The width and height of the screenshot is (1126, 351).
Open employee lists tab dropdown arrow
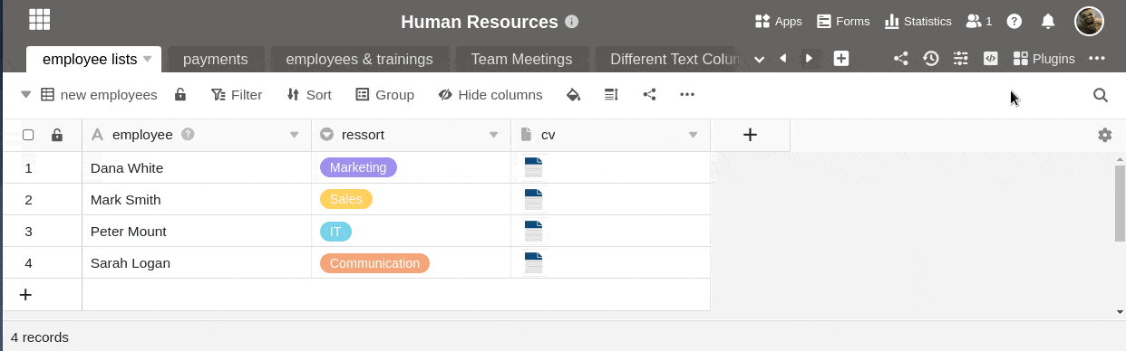pyautogui.click(x=147, y=59)
